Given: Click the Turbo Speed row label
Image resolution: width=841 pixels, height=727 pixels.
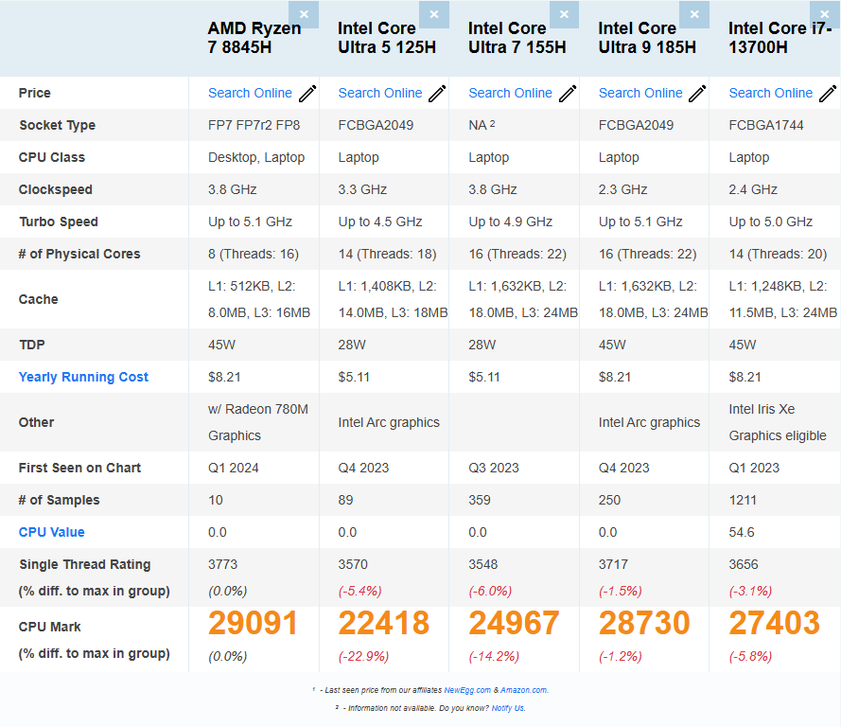Looking at the screenshot, I should [x=59, y=222].
